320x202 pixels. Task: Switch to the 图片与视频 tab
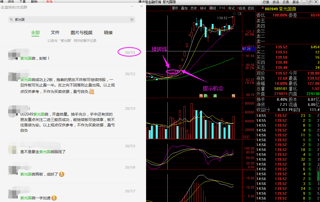[x=82, y=32]
